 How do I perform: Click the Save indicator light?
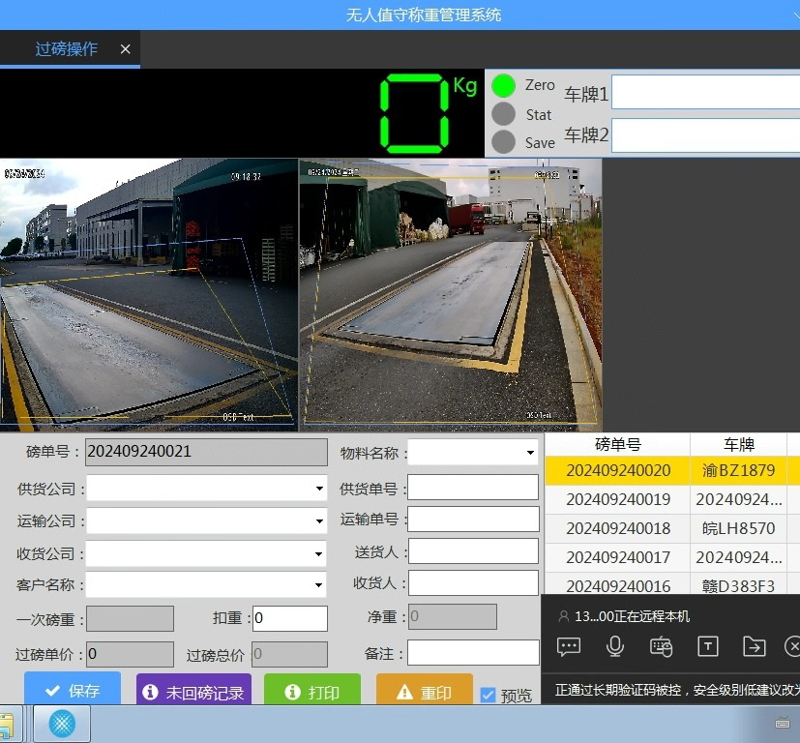(x=503, y=142)
